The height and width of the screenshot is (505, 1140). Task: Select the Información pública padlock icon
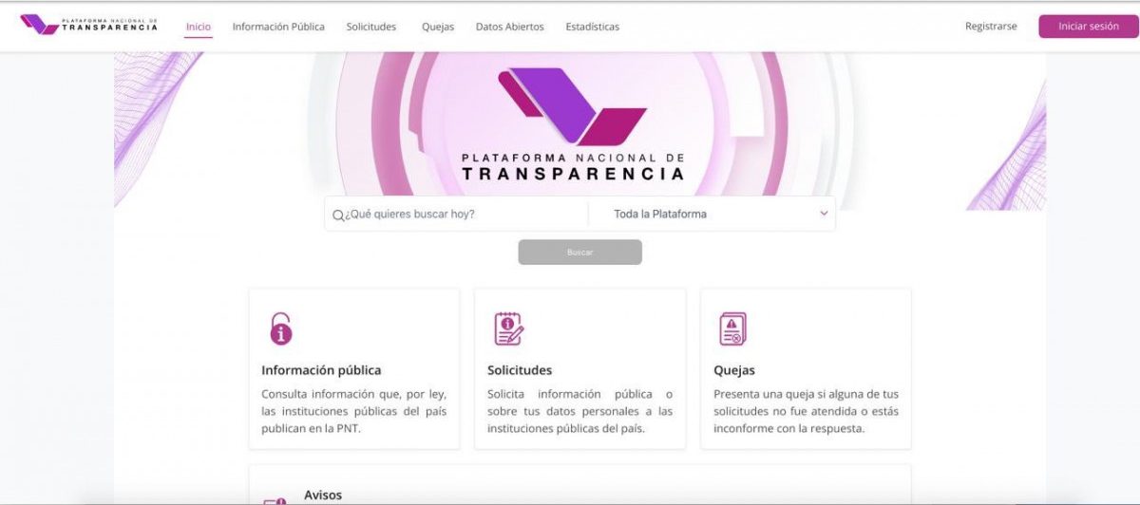[280, 328]
